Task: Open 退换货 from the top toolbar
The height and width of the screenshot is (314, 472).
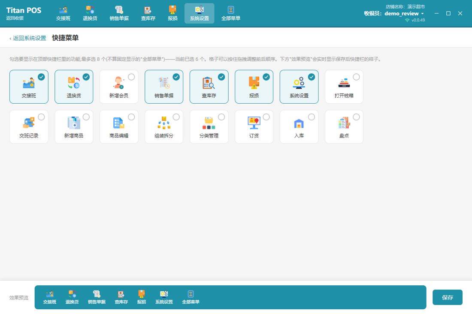Action: 90,14
